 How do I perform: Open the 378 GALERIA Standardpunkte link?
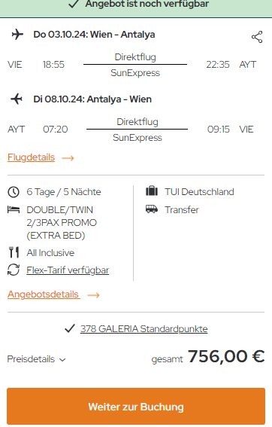[144, 328]
